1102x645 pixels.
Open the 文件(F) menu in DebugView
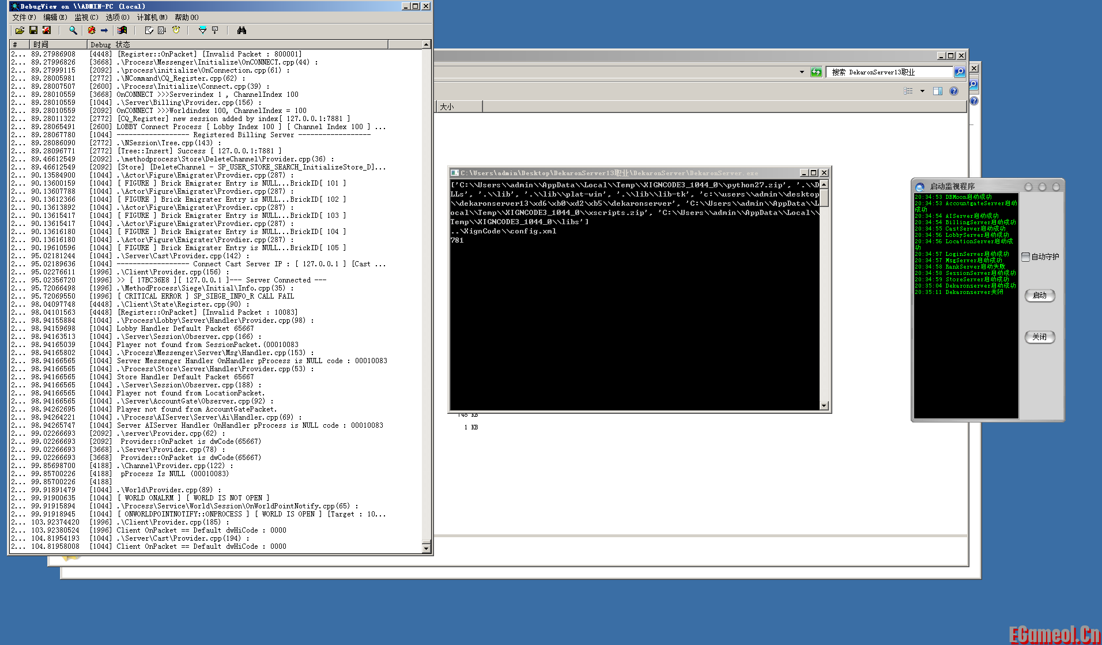[24, 17]
